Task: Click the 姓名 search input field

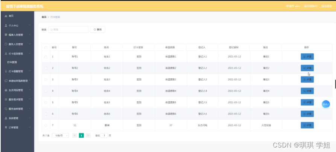Action: coord(68,30)
